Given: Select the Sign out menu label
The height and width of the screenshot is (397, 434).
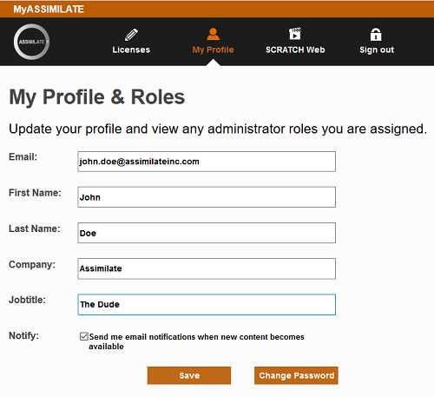Looking at the screenshot, I should tap(377, 50).
